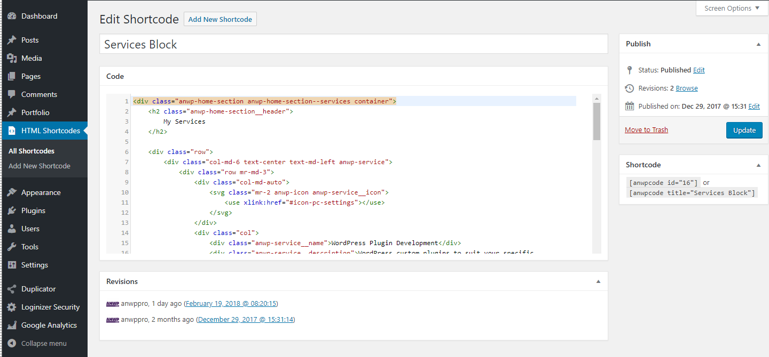Select the [anwpcode id="16"] shortcode text
Viewport: 769px width, 357px height.
click(x=664, y=182)
